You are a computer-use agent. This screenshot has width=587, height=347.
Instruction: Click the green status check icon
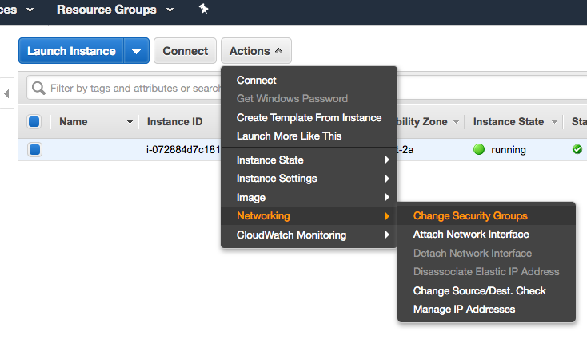577,149
